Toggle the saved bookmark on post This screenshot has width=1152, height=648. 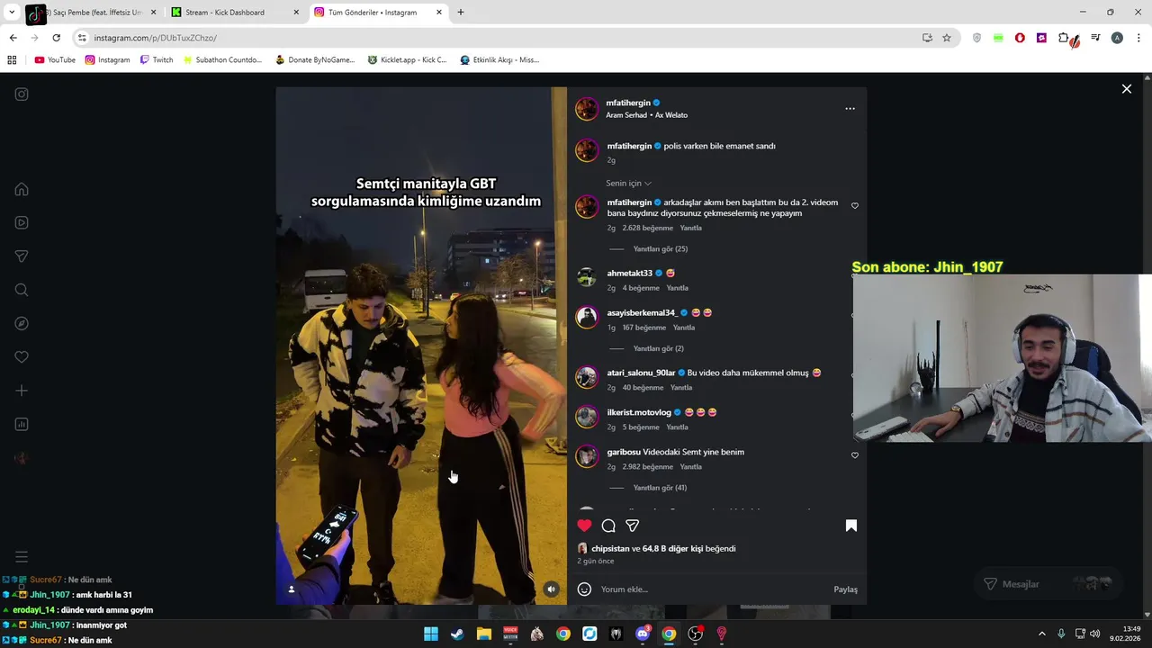850,526
